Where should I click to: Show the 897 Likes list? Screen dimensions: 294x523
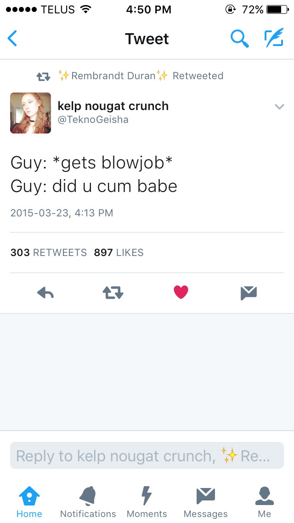119,252
